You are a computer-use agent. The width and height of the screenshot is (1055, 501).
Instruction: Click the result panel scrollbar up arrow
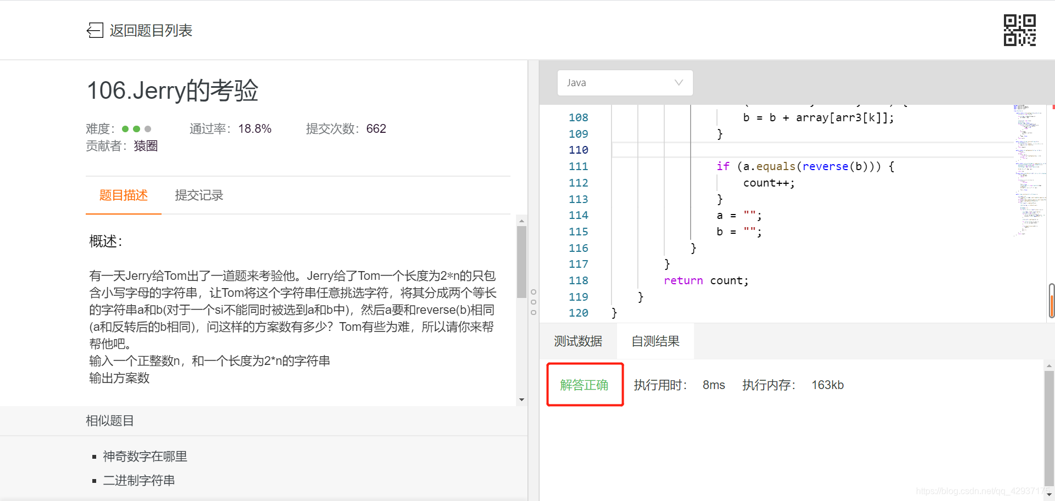coord(1049,365)
